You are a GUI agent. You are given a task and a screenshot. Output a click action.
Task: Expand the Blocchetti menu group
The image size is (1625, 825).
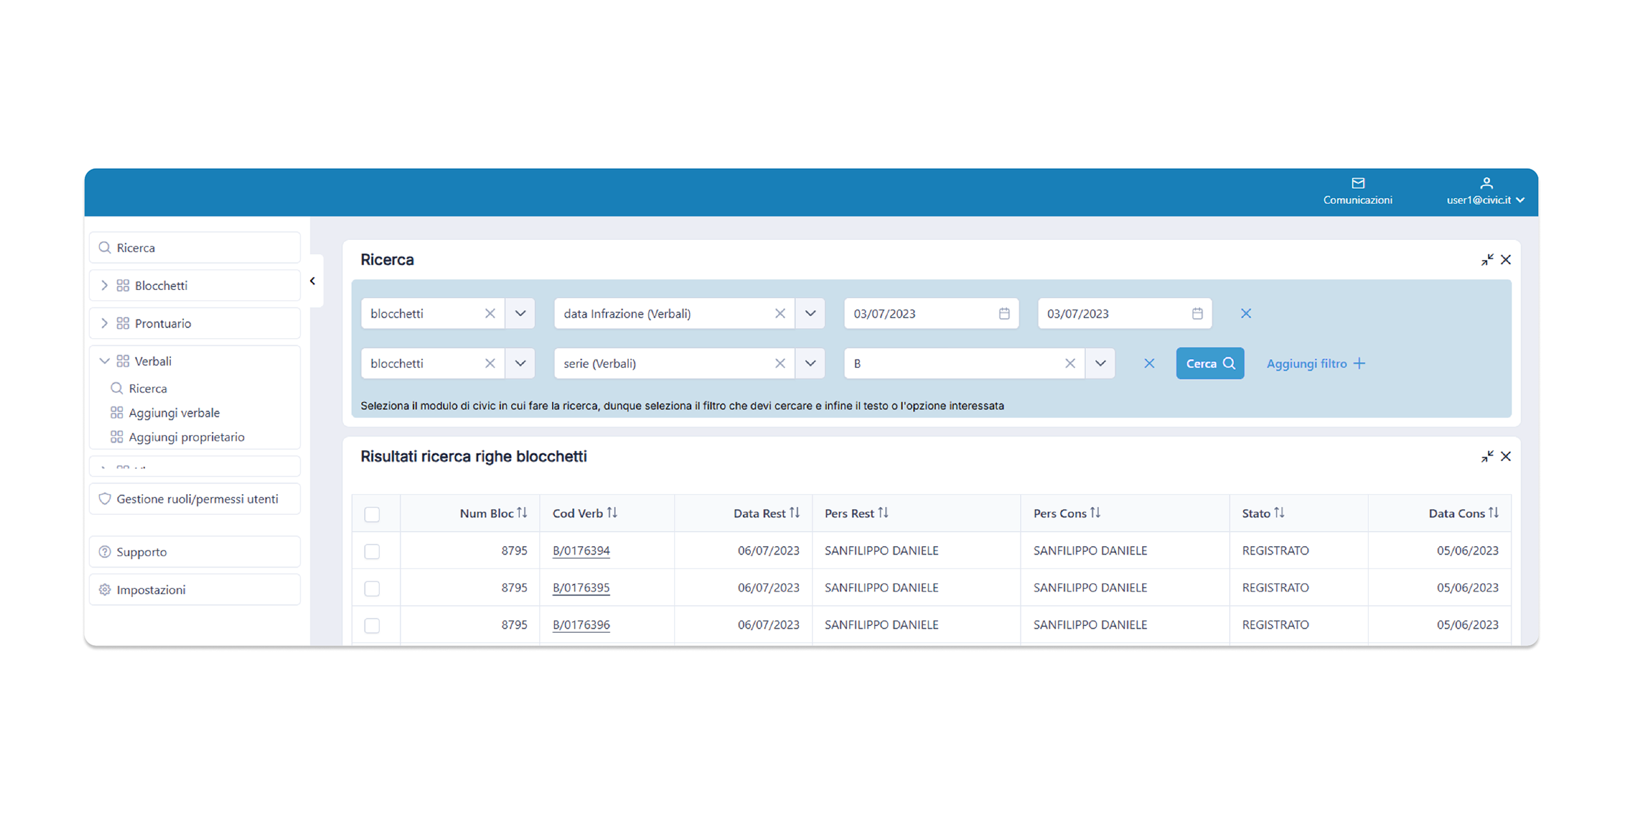click(195, 285)
